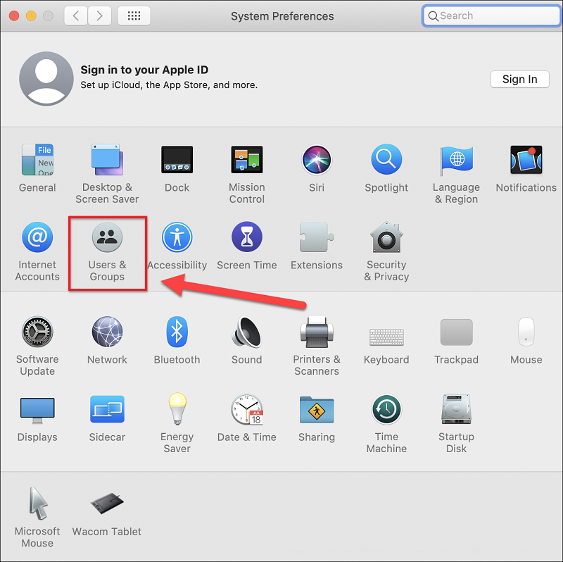Close the System Preferences window
Screen dimensions: 563x562
coord(14,15)
